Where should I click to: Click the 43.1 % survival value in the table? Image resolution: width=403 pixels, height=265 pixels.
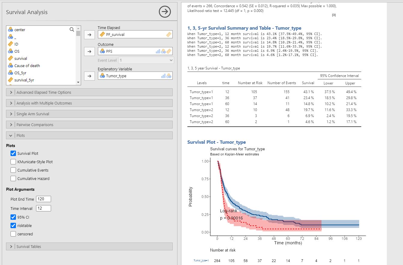pyautogui.click(x=309, y=92)
